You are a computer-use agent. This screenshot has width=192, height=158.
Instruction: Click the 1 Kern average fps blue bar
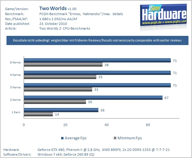click(61, 110)
